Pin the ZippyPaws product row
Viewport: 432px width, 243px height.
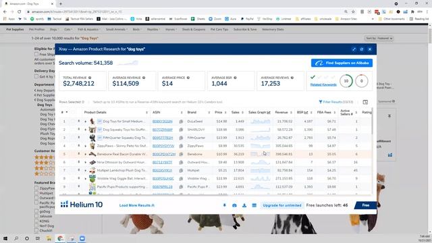[79, 146]
